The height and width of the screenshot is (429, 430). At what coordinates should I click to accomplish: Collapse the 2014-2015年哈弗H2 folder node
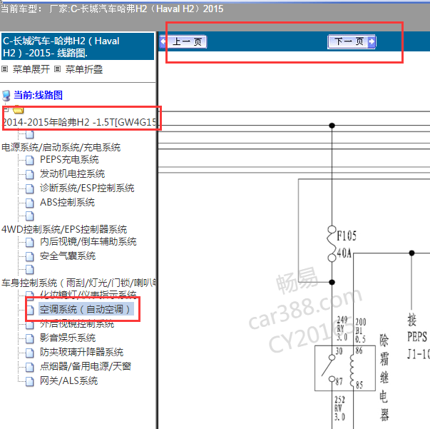point(6,110)
